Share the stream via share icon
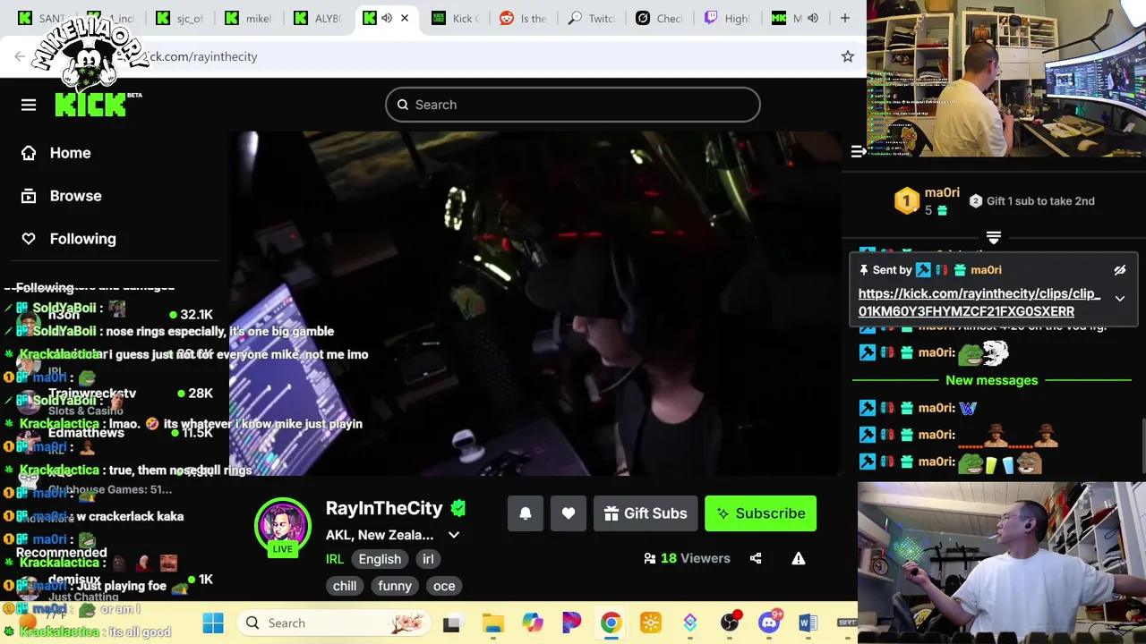 tap(756, 558)
